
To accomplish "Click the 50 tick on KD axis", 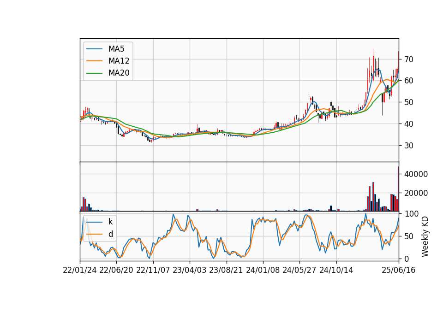I will (x=409, y=236).
